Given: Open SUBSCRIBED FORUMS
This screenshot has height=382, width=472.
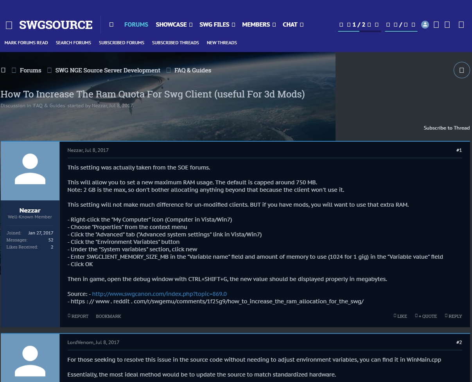Looking at the screenshot, I should tap(122, 43).
